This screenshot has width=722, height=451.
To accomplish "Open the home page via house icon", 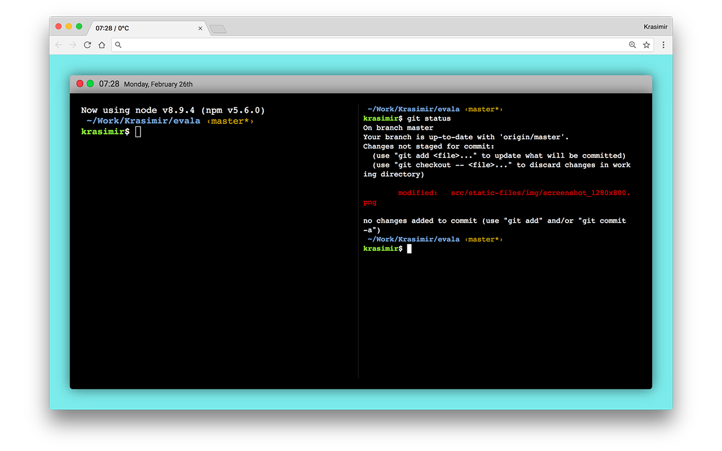I will pyautogui.click(x=102, y=45).
